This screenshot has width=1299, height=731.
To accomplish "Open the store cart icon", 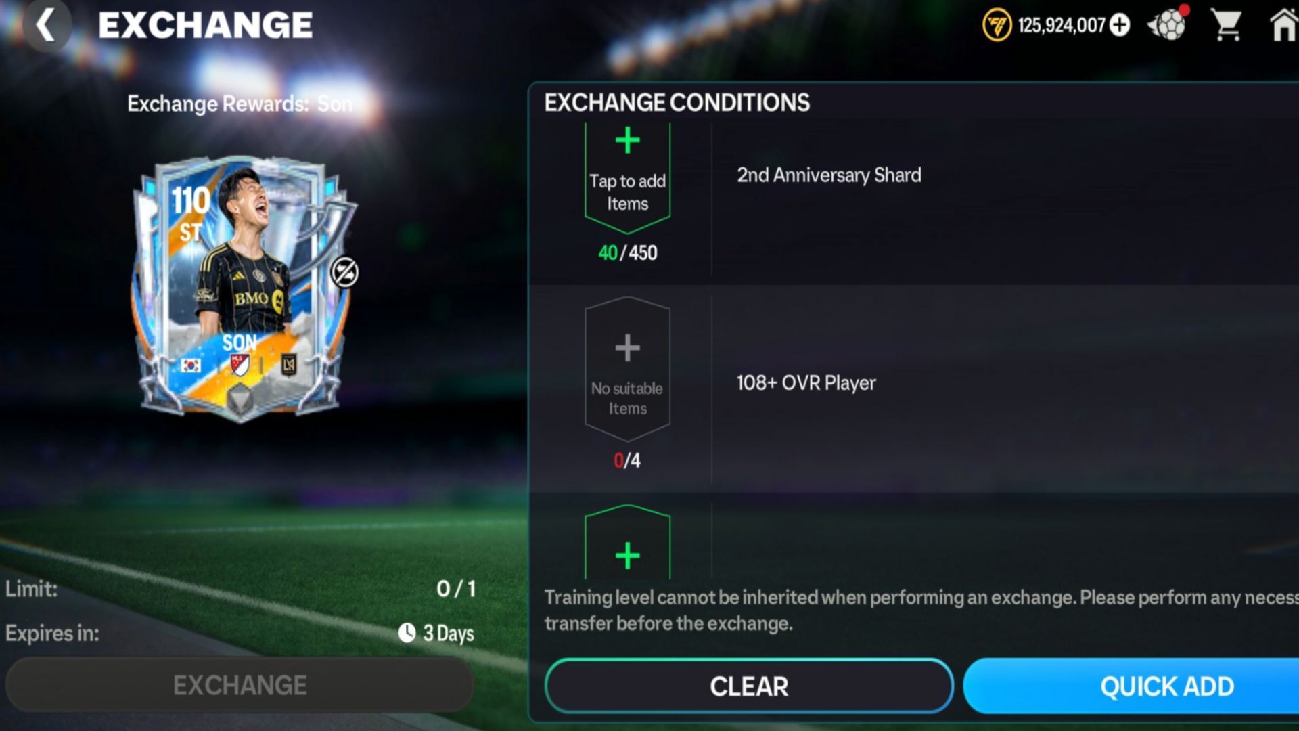I will click(x=1226, y=26).
